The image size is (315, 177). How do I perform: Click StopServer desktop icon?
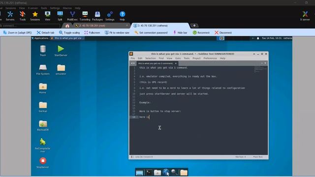coord(43,163)
